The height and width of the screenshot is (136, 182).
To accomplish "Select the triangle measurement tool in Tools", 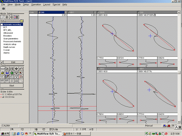I will click(7, 69).
